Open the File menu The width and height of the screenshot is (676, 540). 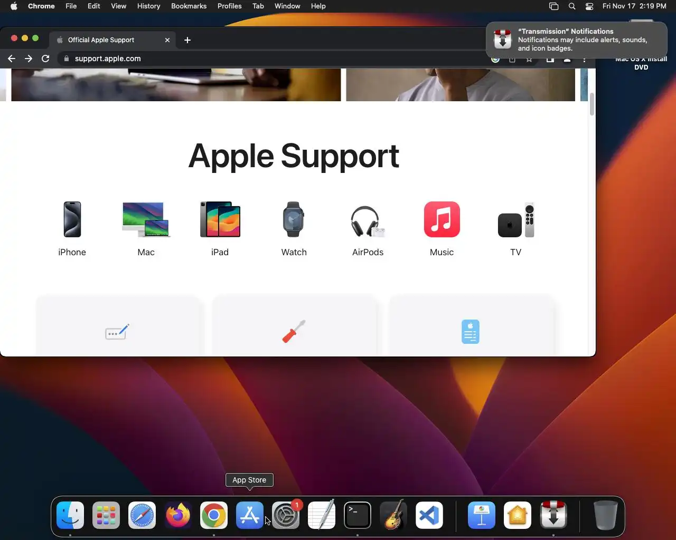tap(71, 6)
